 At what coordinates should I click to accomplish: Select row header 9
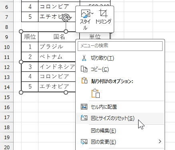7,37
